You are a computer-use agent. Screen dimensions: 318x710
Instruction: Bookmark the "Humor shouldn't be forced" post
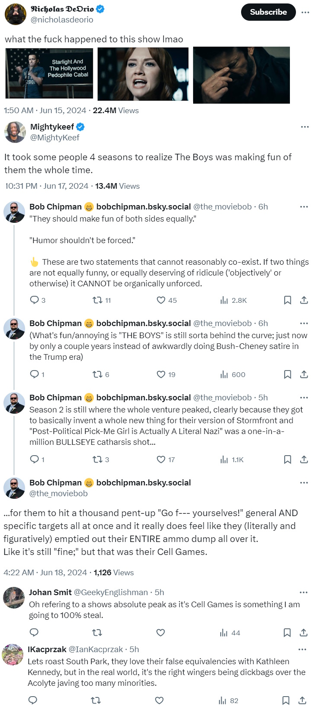click(x=287, y=300)
